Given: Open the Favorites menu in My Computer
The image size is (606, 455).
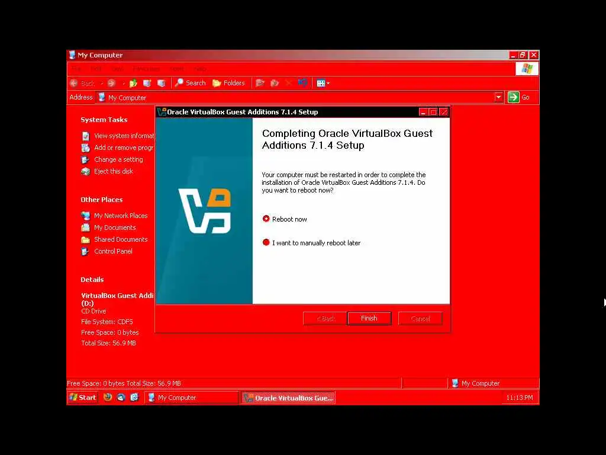Looking at the screenshot, I should tap(146, 69).
